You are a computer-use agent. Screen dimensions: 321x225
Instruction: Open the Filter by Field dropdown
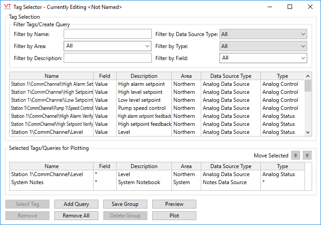[x=263, y=58]
